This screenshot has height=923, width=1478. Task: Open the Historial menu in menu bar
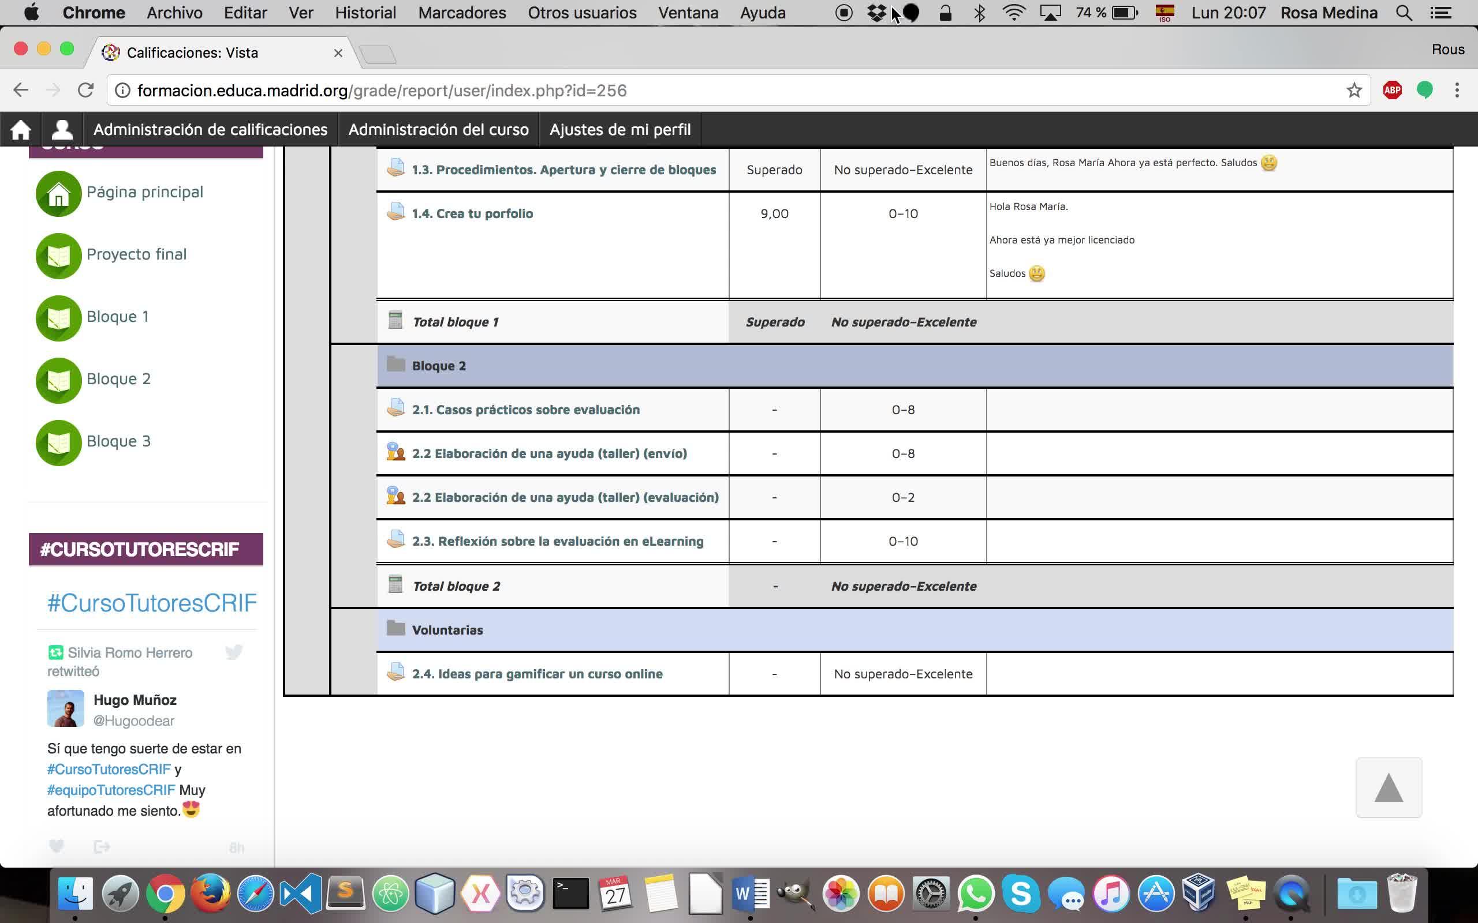365,13
